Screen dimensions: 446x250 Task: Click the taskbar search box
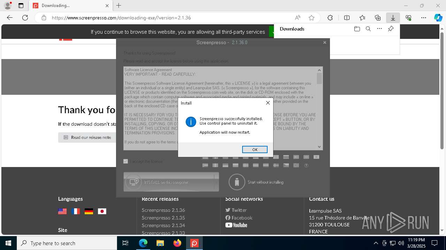67,243
